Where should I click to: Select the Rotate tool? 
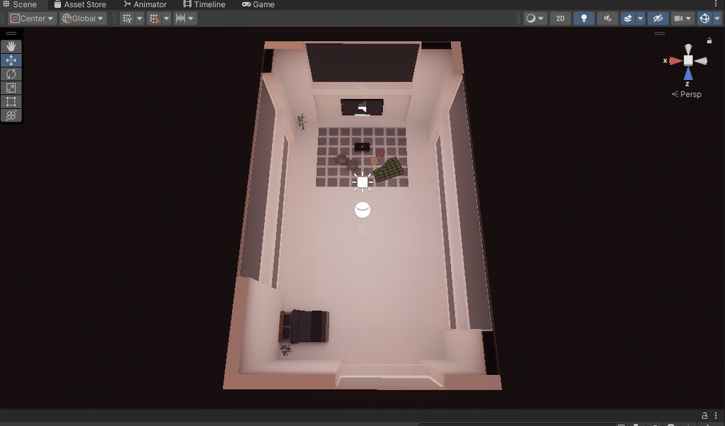11,74
